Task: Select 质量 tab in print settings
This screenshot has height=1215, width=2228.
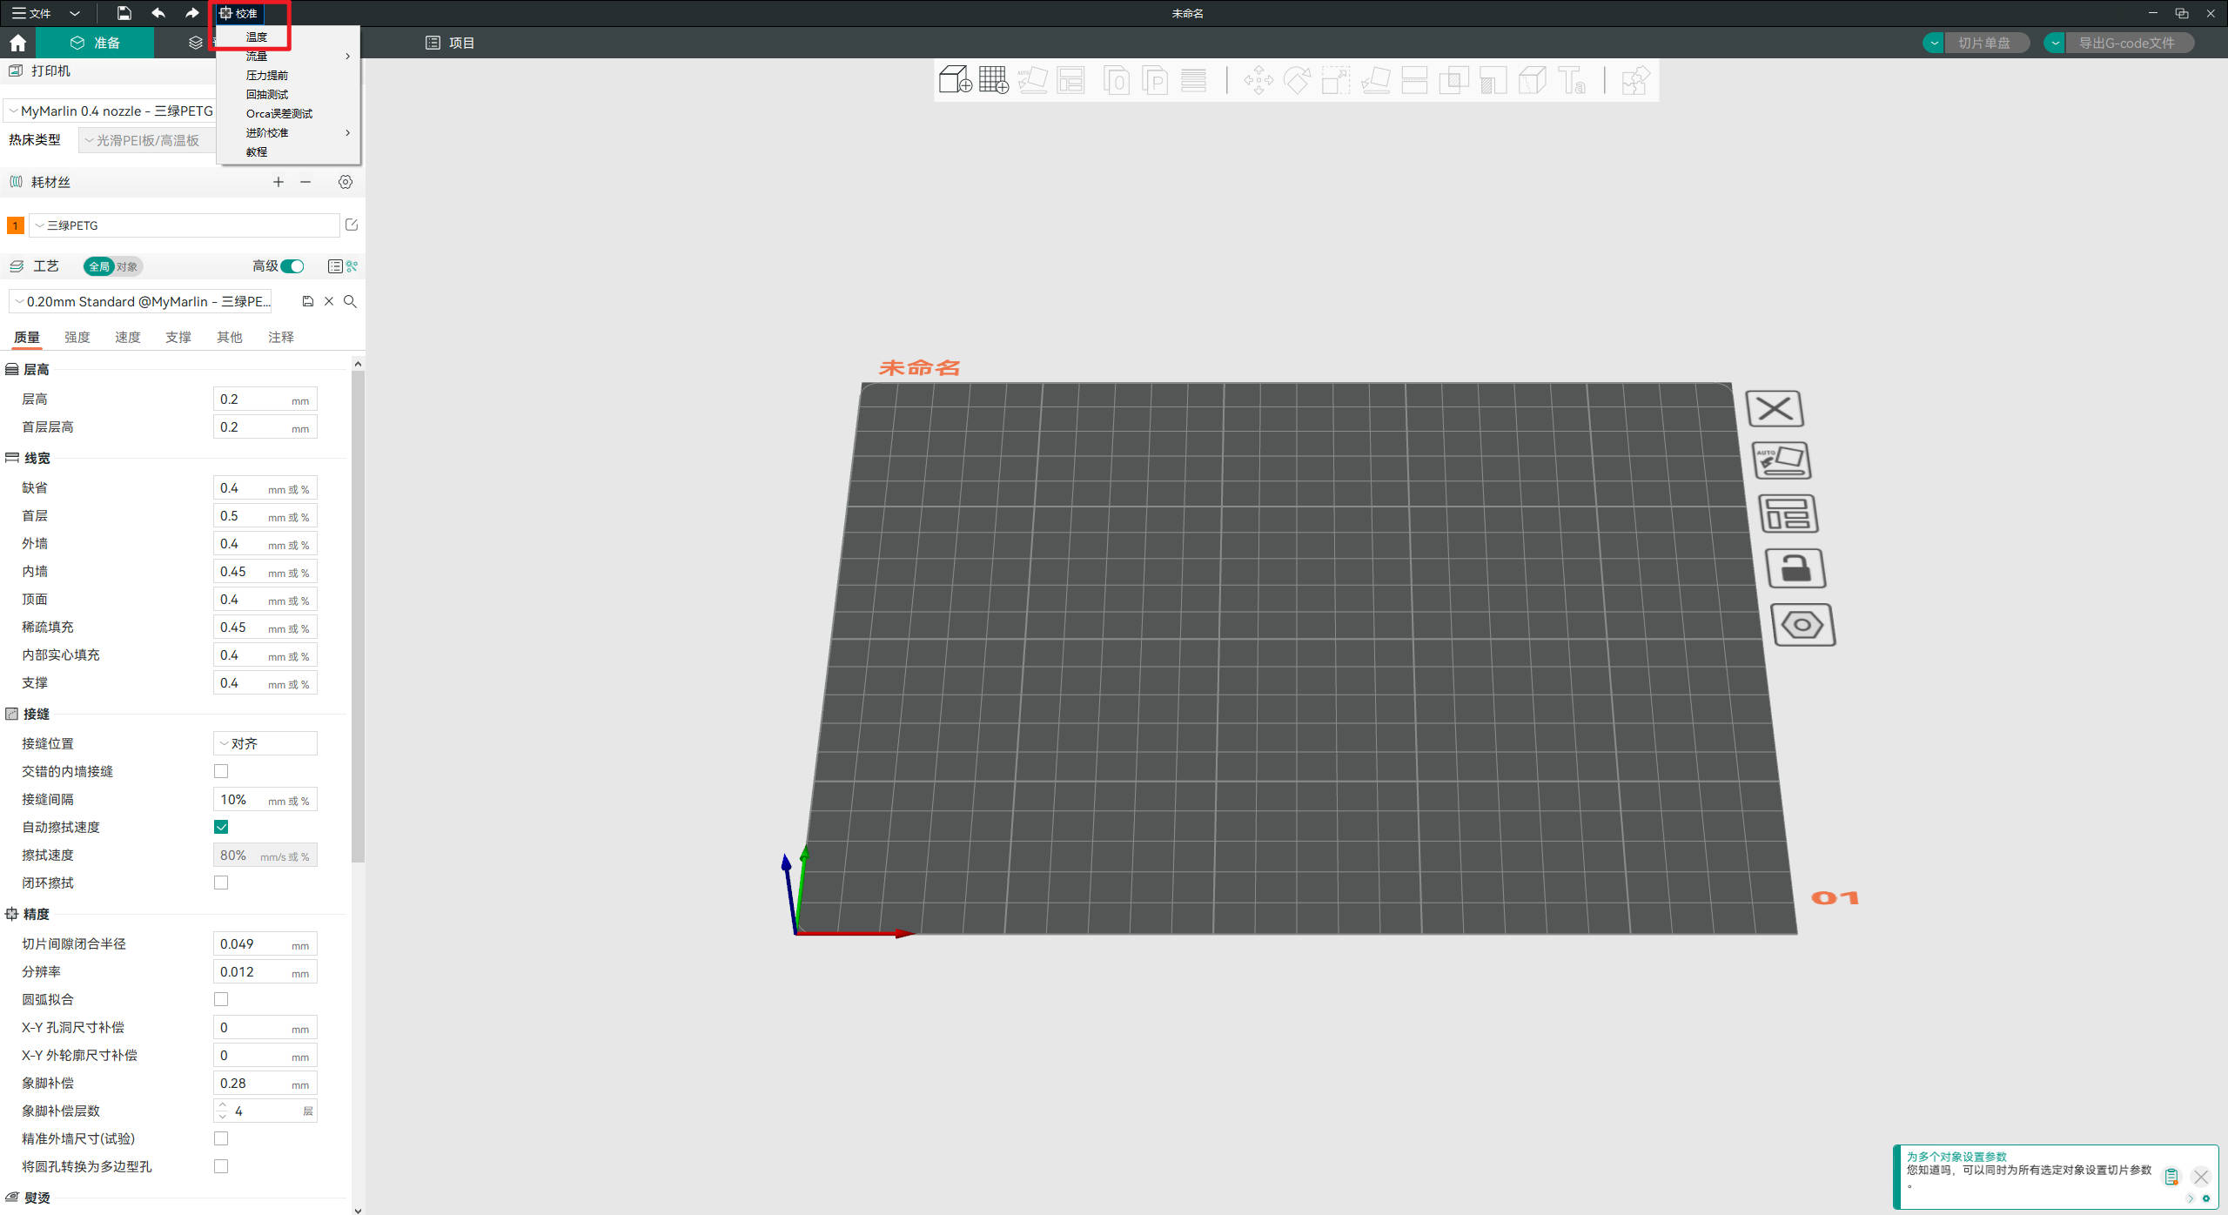Action: pos(27,337)
